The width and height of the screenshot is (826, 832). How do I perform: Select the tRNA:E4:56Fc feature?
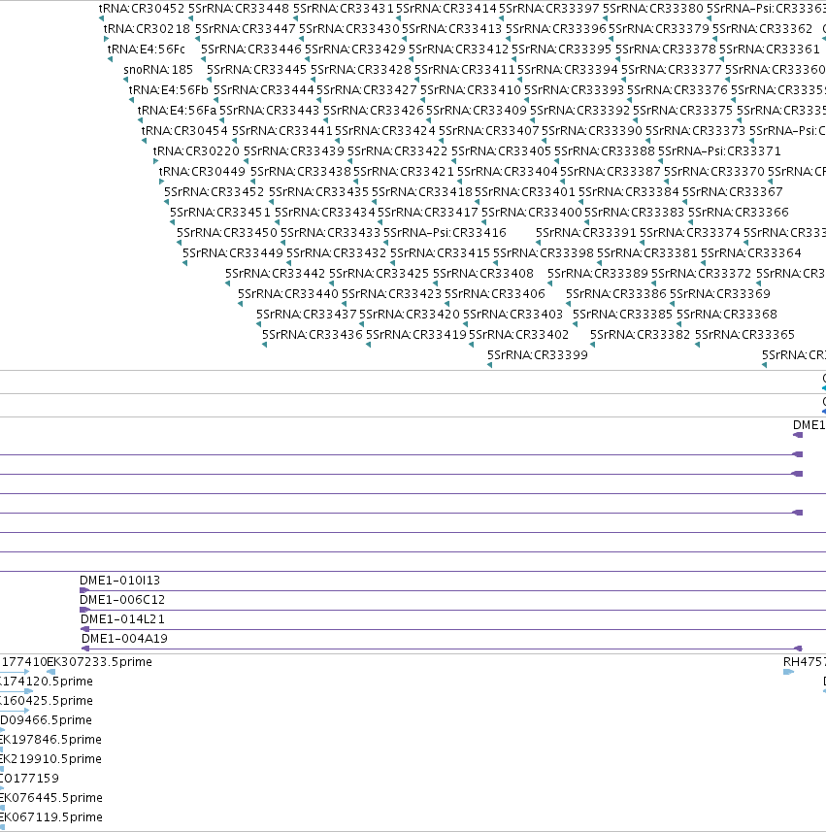tap(146, 50)
